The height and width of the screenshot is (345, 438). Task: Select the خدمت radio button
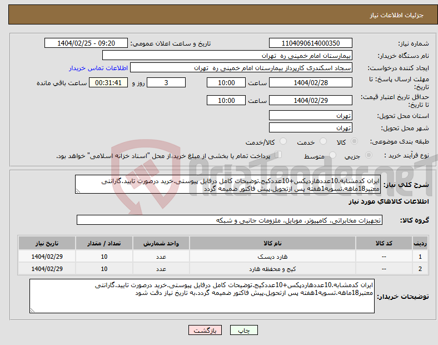point(323,141)
